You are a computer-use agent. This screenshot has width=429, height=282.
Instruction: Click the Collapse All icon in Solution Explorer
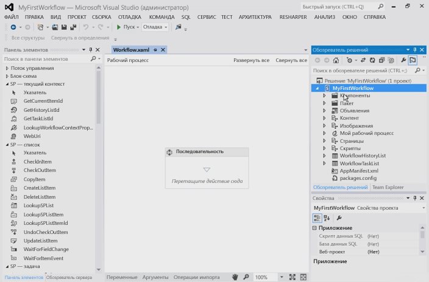click(381, 60)
